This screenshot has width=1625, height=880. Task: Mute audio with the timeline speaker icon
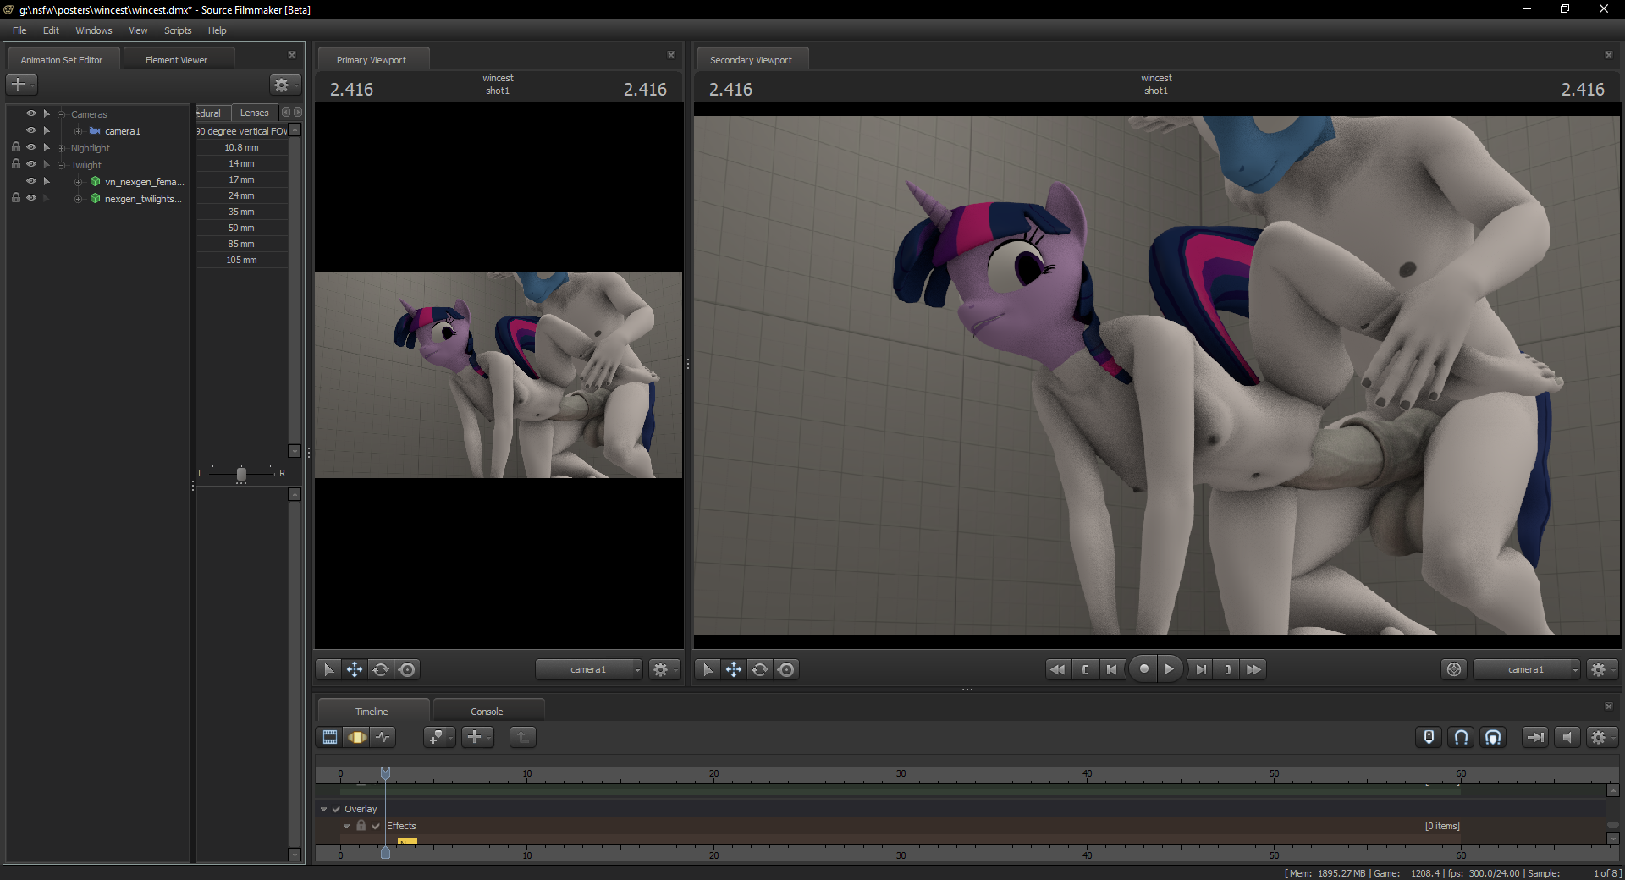click(x=1567, y=737)
